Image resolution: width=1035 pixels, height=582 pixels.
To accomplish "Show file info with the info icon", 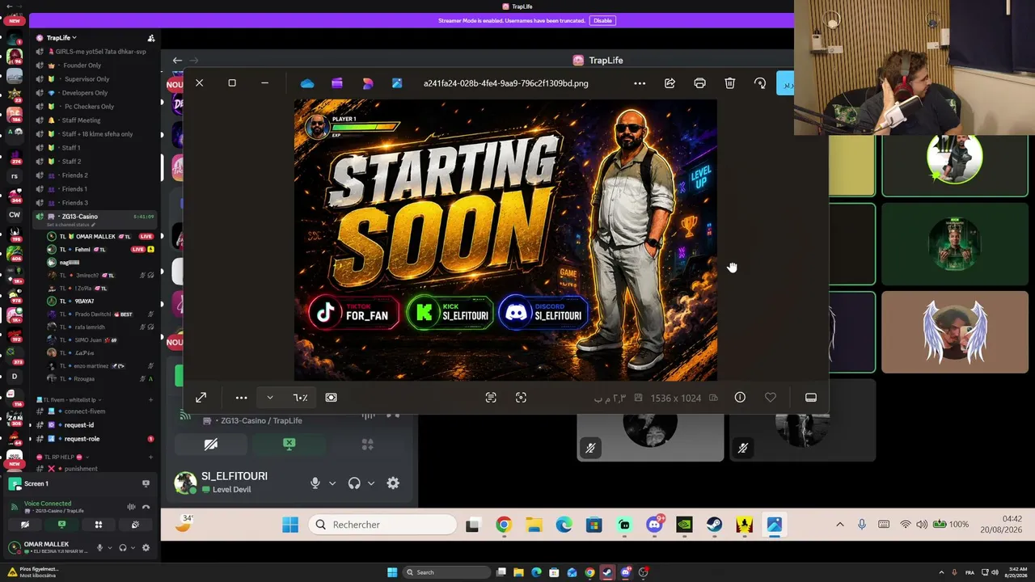I will (x=740, y=398).
